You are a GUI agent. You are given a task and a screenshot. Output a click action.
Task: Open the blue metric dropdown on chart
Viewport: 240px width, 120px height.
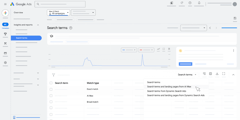[x=129, y=50]
